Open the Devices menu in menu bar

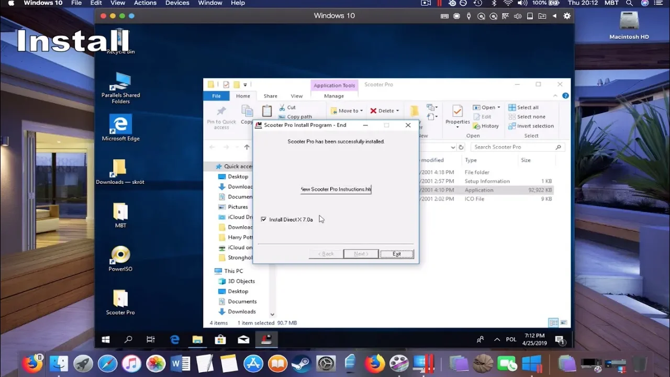[177, 3]
